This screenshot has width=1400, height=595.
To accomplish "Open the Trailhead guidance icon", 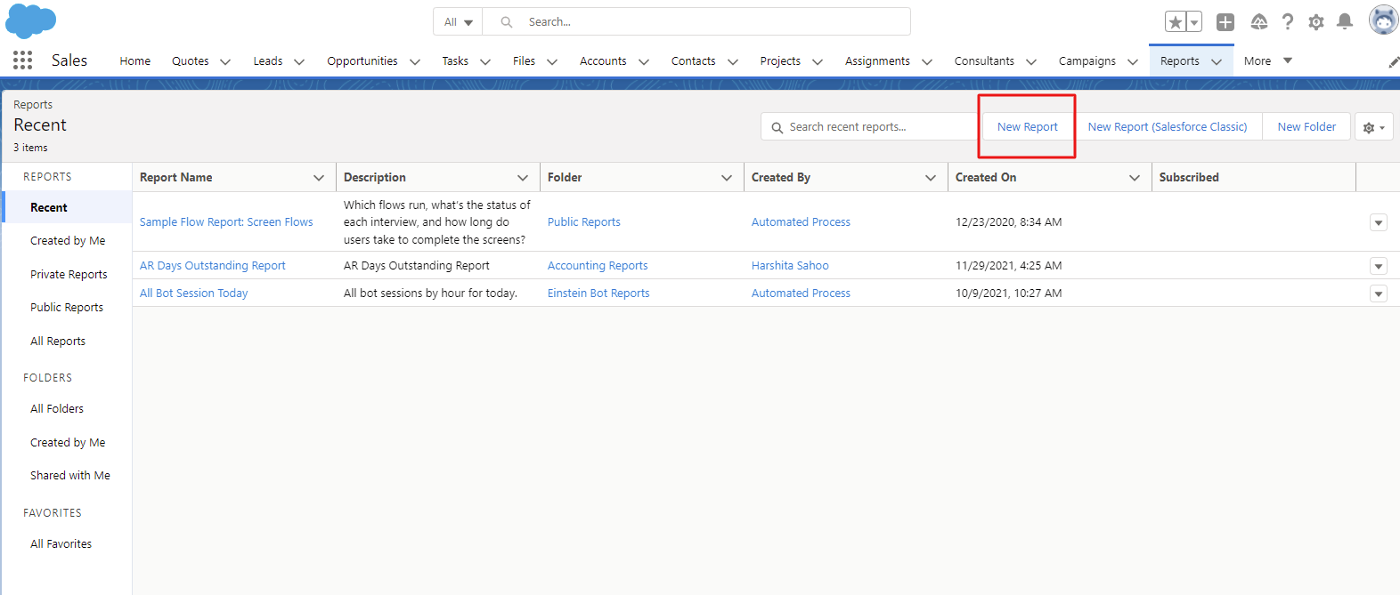I will pyautogui.click(x=1259, y=21).
